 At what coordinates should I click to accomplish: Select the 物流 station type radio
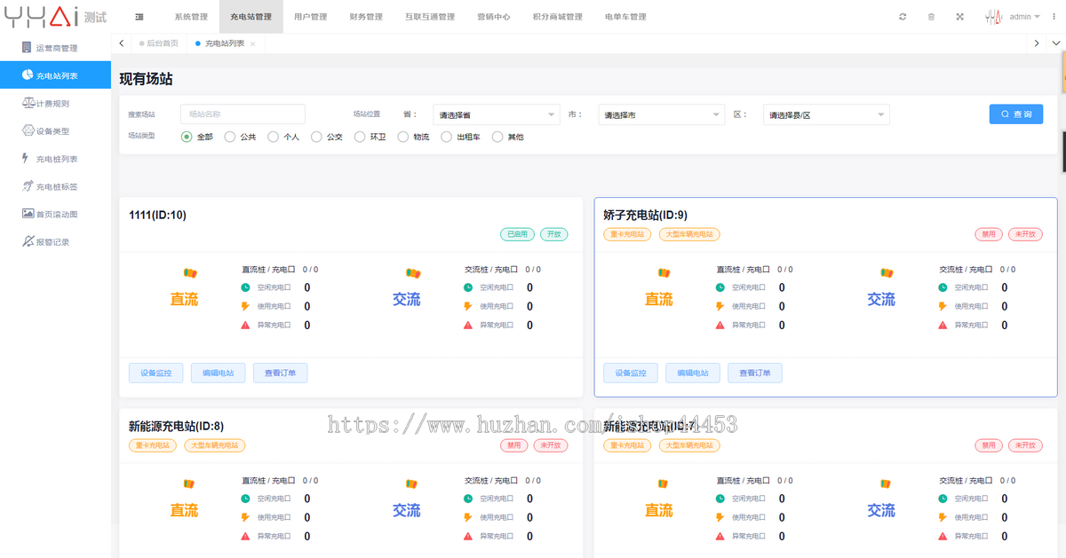point(403,137)
